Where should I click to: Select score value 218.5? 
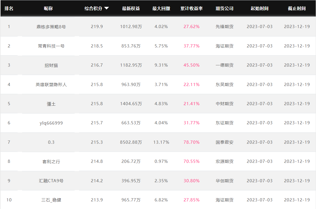97,46
